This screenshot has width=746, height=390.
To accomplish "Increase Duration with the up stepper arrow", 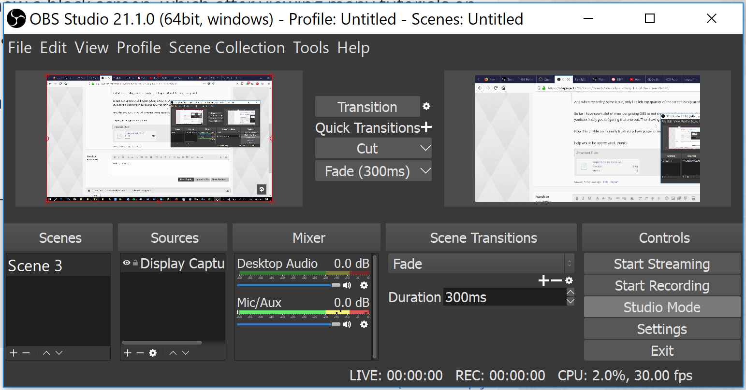I will click(x=570, y=292).
